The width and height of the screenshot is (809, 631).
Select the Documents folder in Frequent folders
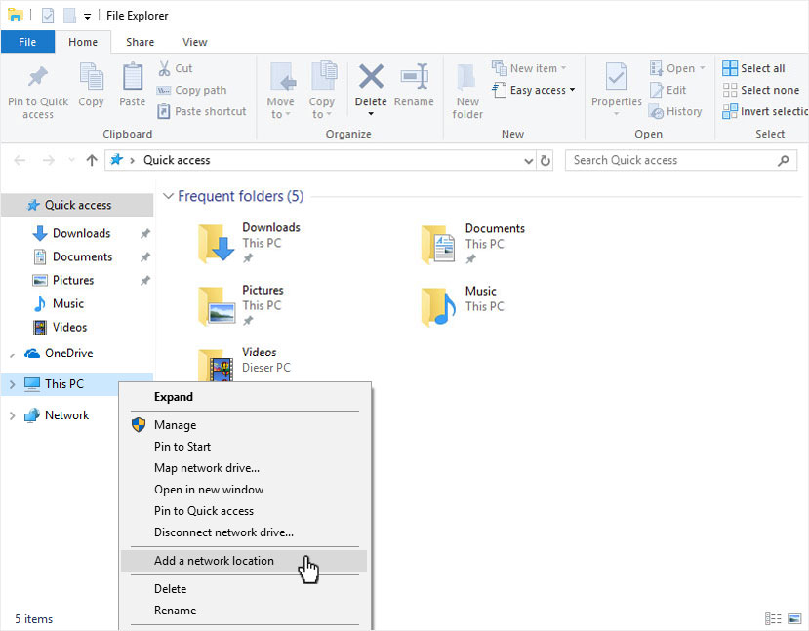pyautogui.click(x=473, y=243)
